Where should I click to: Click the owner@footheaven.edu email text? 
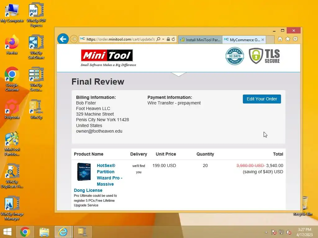[x=99, y=131]
